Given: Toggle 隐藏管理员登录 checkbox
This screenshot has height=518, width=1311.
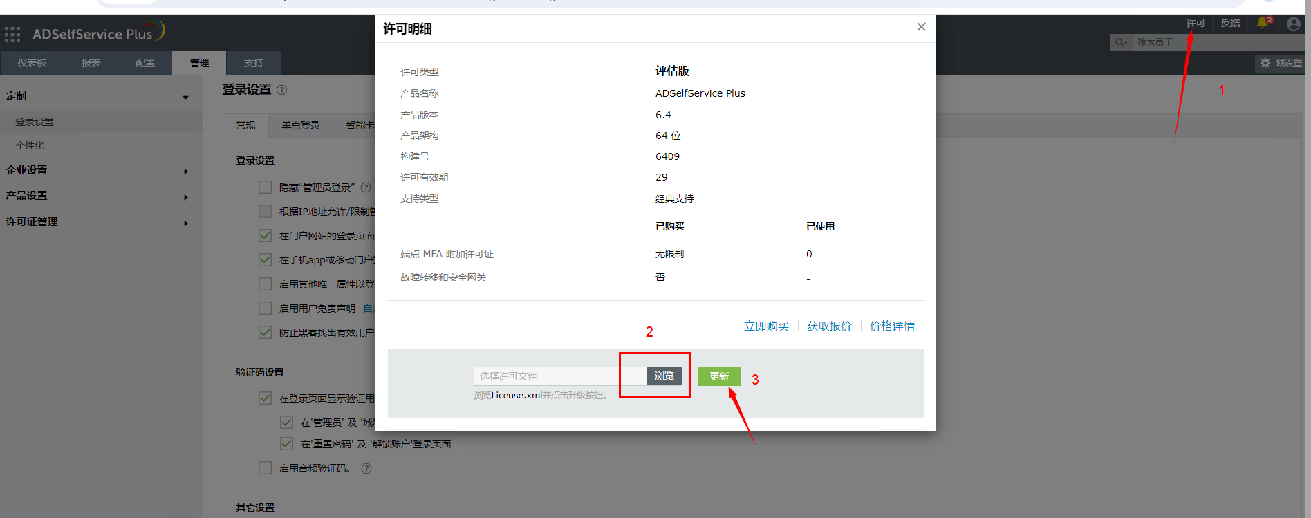Looking at the screenshot, I should point(265,187).
